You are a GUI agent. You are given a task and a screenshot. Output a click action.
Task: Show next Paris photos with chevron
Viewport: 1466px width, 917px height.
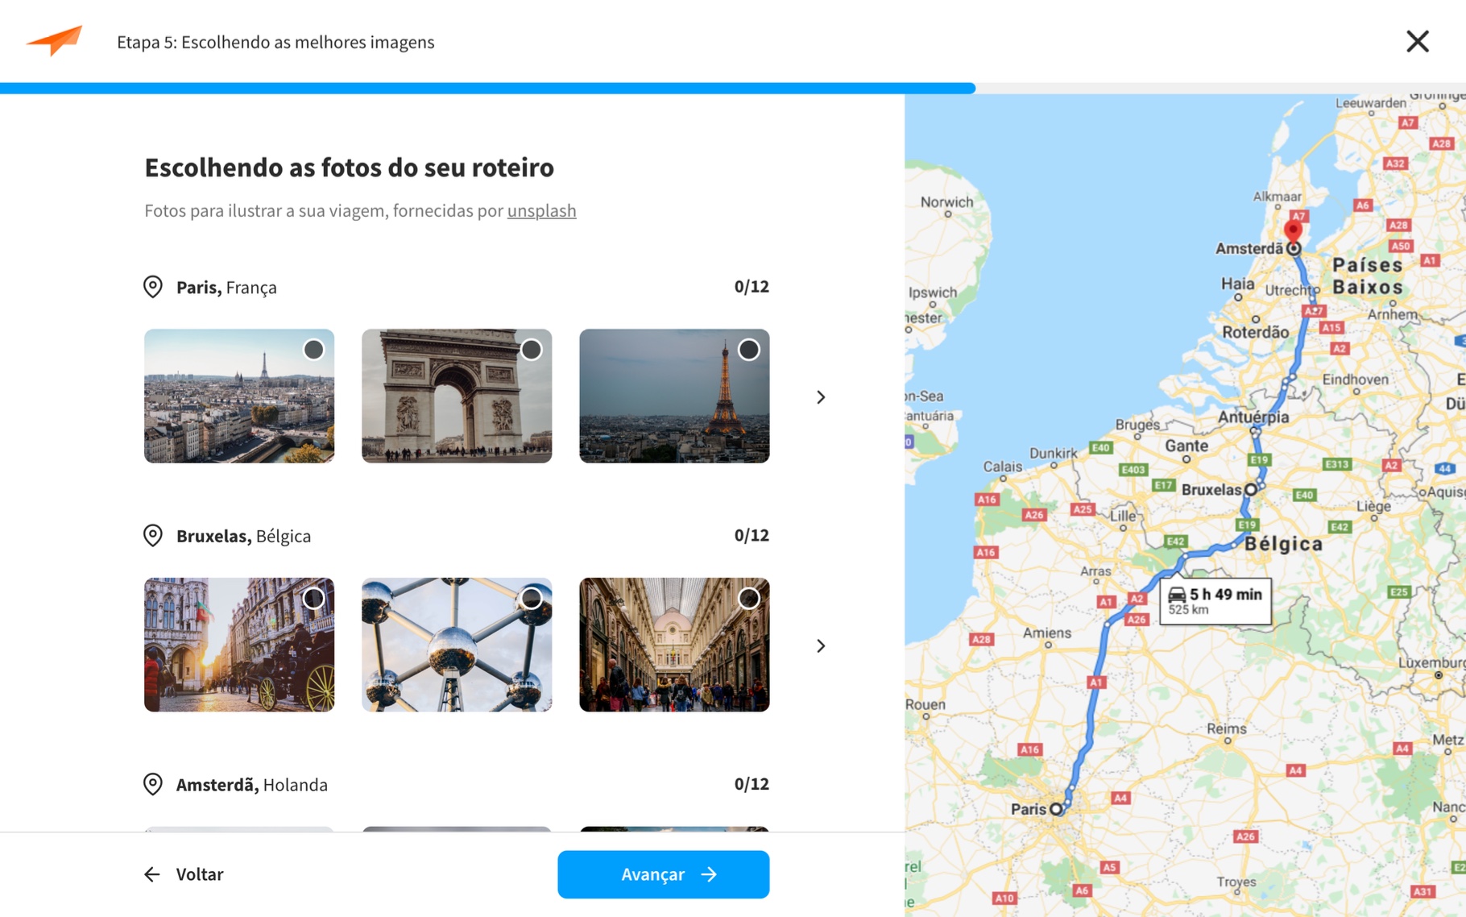tap(821, 397)
